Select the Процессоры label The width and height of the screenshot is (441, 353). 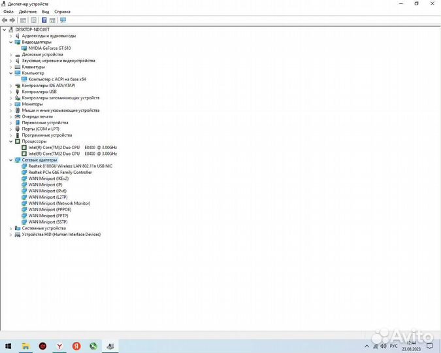(34, 141)
